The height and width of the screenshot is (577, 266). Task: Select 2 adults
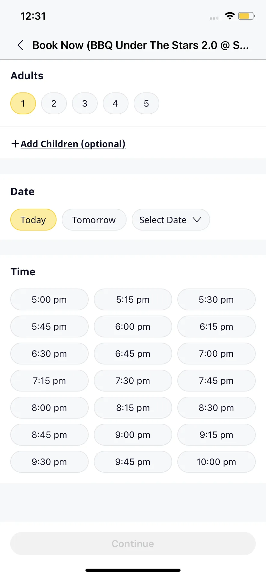tap(54, 103)
